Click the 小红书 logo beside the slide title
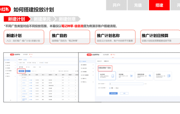This screenshot has height=114, width=180. 5,9
